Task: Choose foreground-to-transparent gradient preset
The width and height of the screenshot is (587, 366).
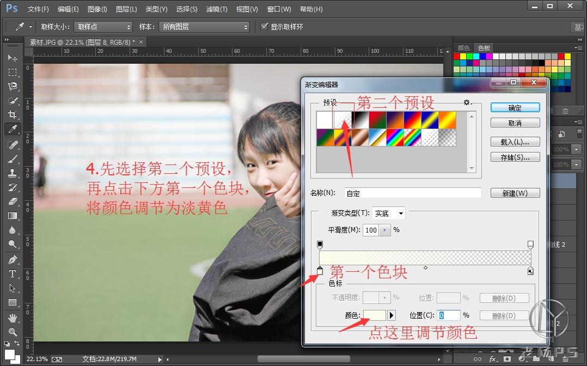Action: click(343, 120)
